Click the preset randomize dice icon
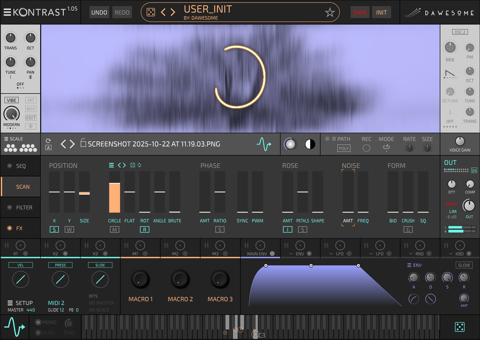 coord(150,12)
